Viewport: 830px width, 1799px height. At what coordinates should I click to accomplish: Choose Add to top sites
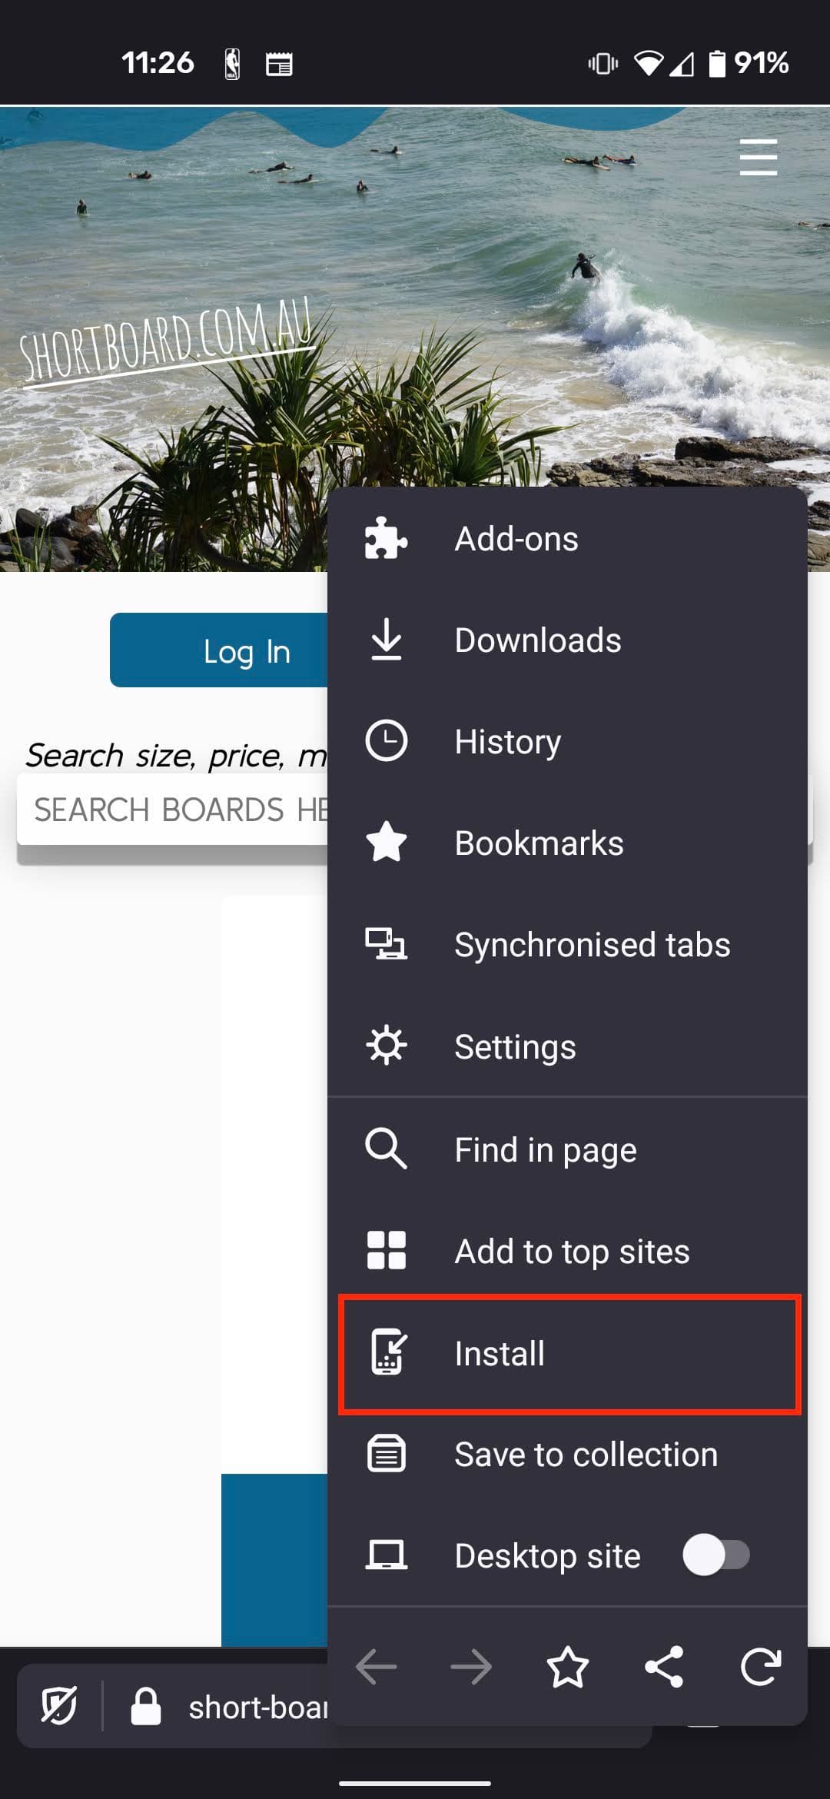pyautogui.click(x=567, y=1252)
